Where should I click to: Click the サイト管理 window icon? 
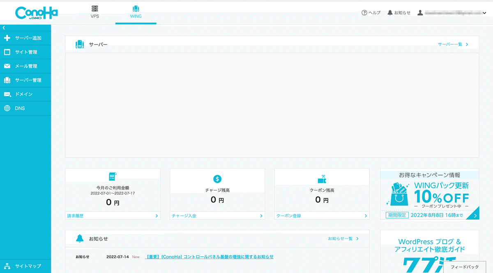(x=7, y=52)
